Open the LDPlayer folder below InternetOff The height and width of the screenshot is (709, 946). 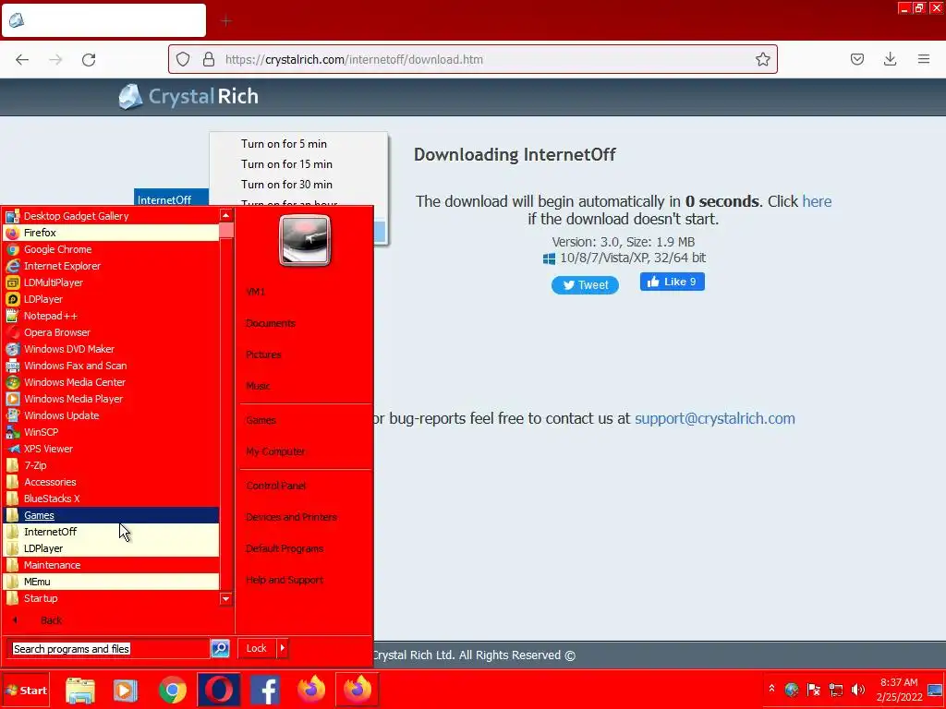pos(111,548)
